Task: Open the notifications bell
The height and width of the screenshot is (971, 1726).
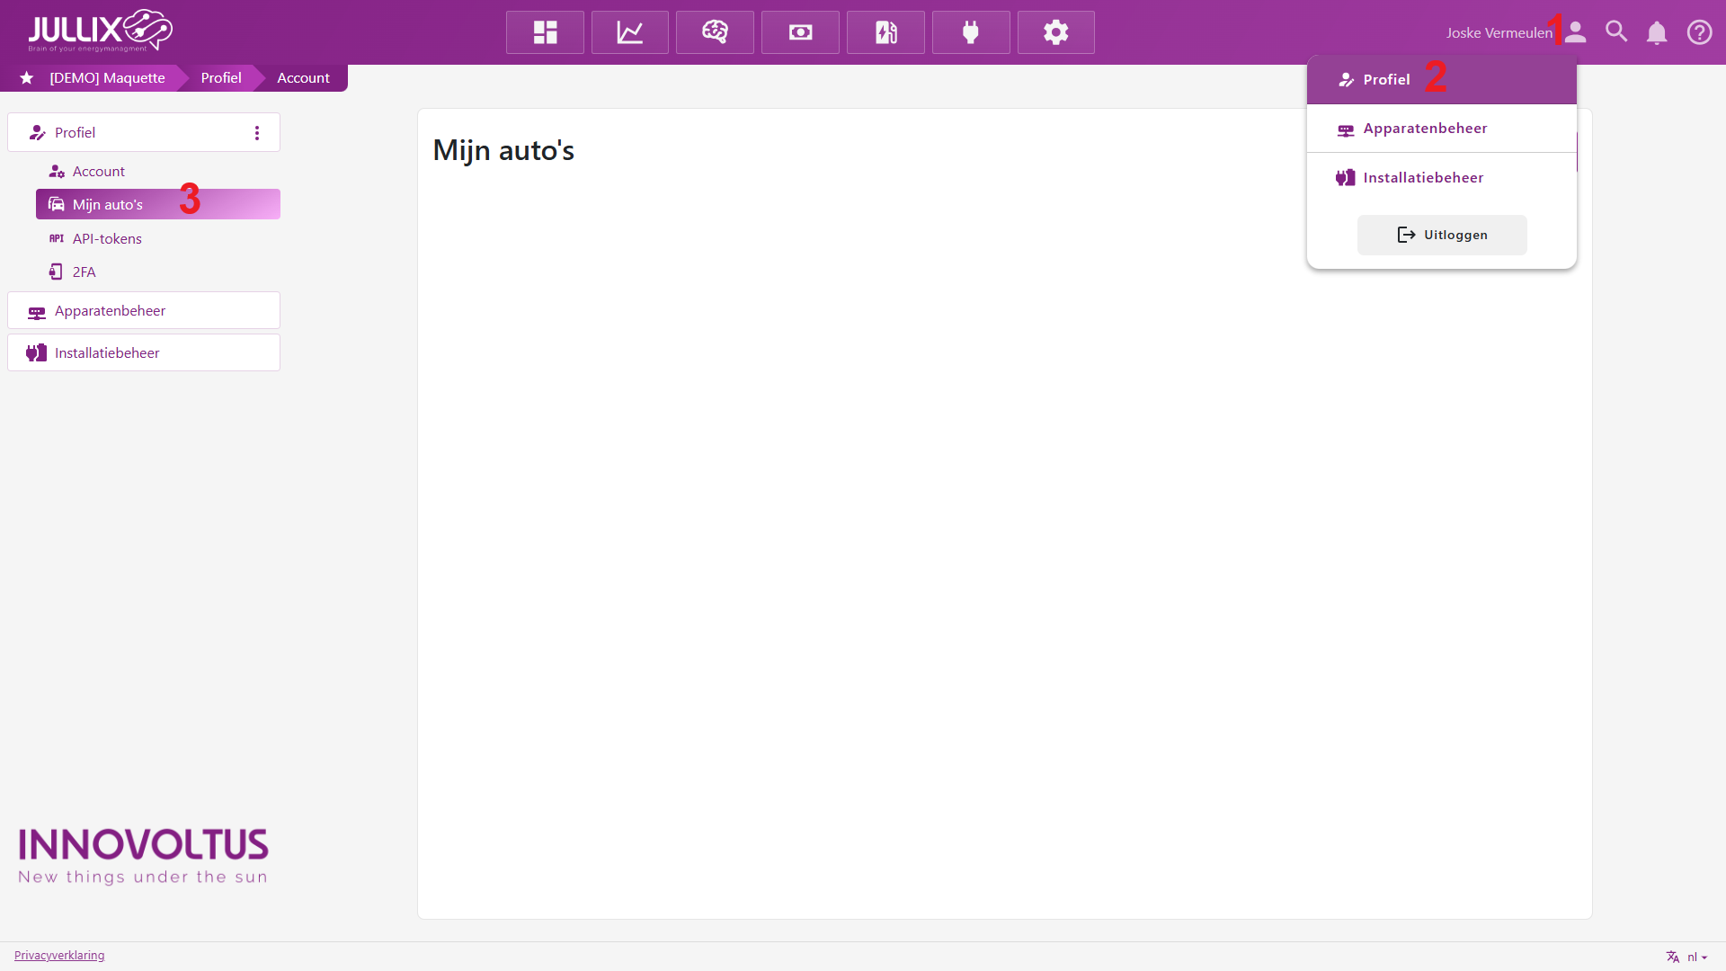Action: [x=1657, y=33]
